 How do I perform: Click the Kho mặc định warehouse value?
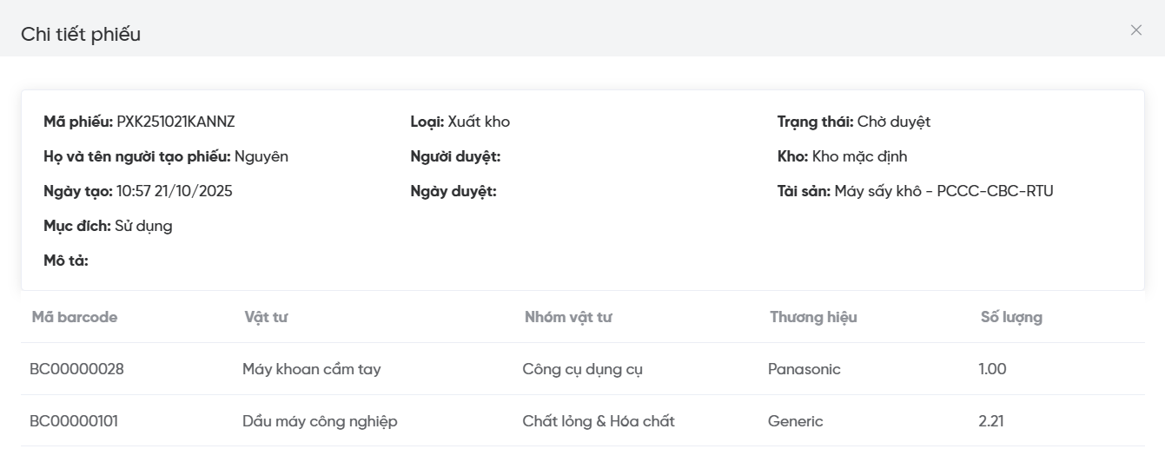pyautogui.click(x=860, y=156)
